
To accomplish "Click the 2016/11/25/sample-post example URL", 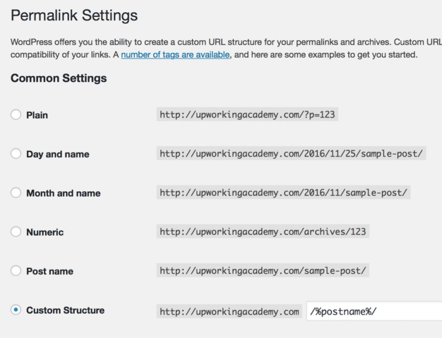I will tap(291, 153).
